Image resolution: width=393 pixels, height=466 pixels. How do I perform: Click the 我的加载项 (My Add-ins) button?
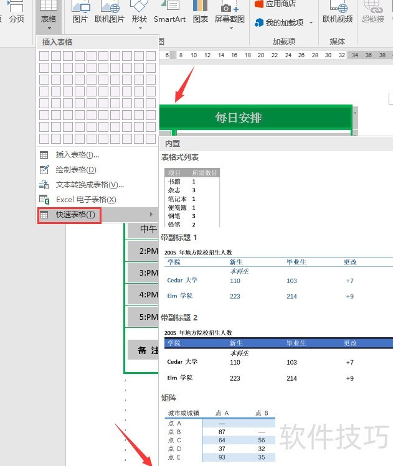(279, 23)
